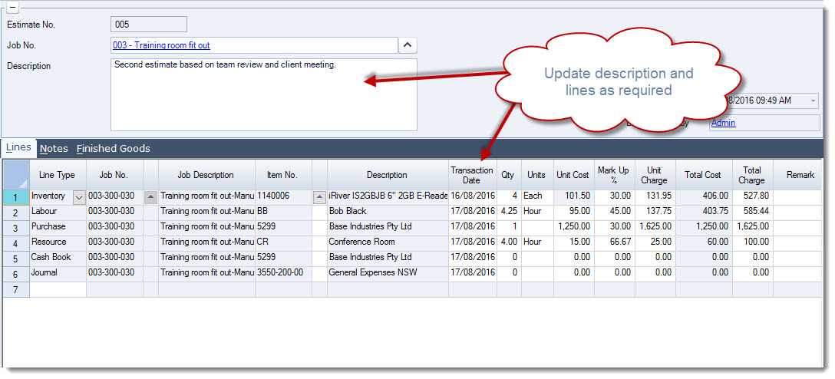Open the Admin user link
This screenshot has width=835, height=379.
tap(723, 123)
